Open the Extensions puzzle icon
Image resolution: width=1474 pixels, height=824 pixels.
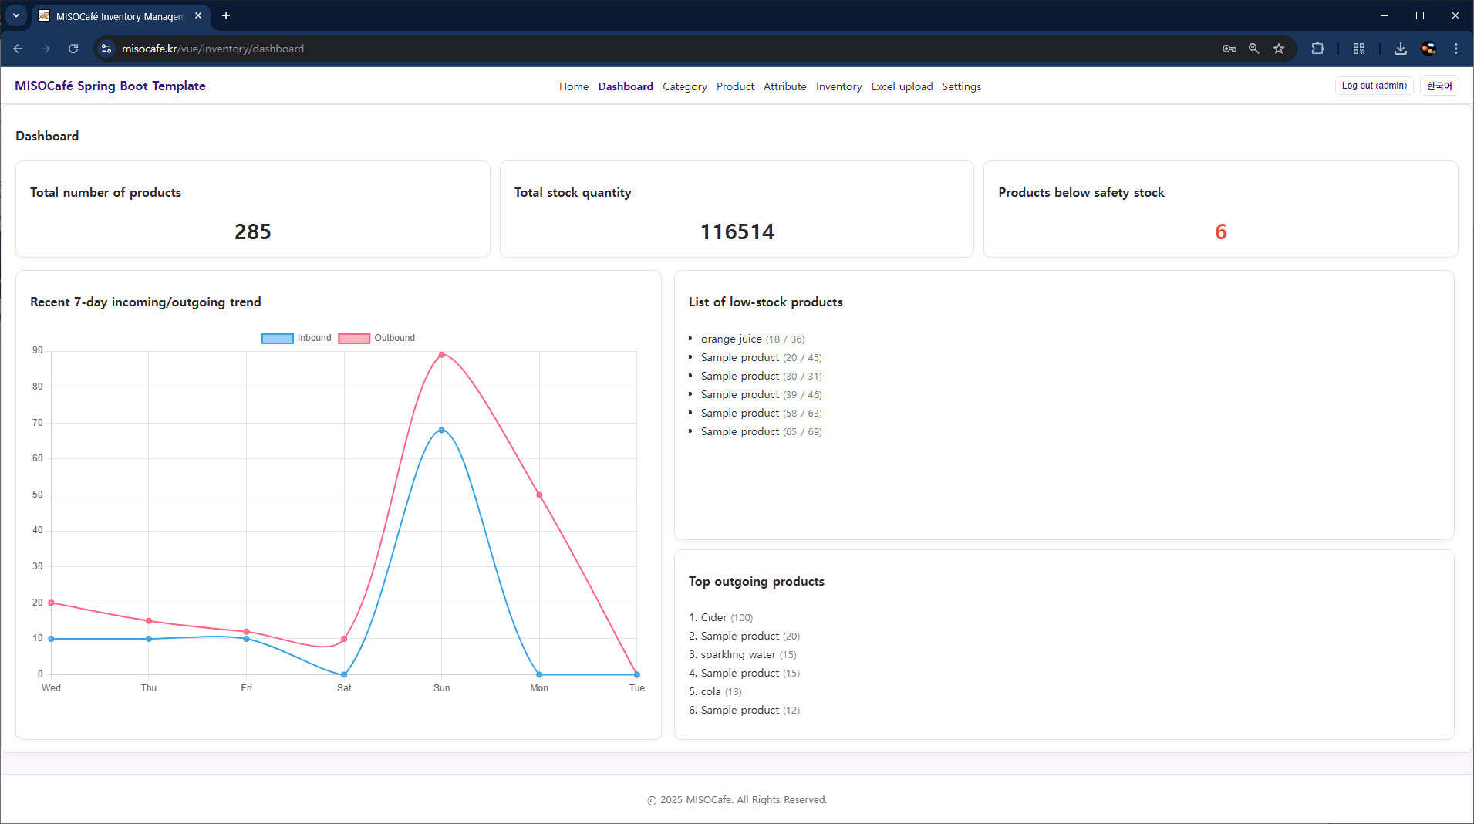[x=1317, y=48]
